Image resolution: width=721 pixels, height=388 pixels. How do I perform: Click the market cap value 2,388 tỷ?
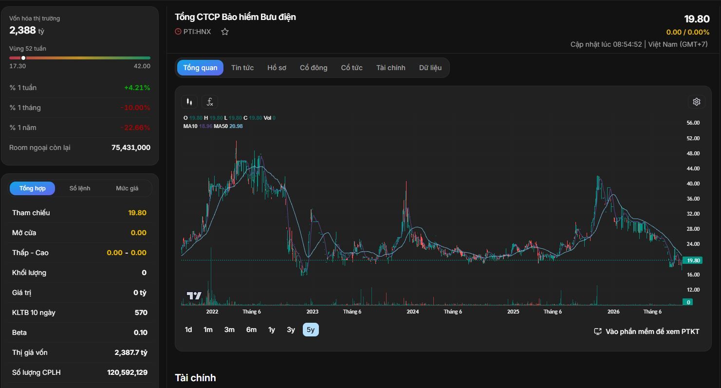point(27,30)
